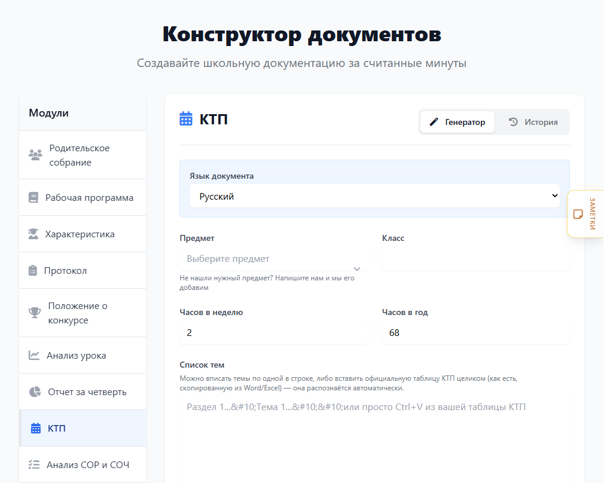Click the blue calendar icon beside КТП heading

pyautogui.click(x=186, y=118)
